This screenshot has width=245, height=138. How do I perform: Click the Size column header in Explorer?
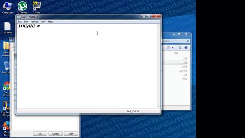(176, 53)
